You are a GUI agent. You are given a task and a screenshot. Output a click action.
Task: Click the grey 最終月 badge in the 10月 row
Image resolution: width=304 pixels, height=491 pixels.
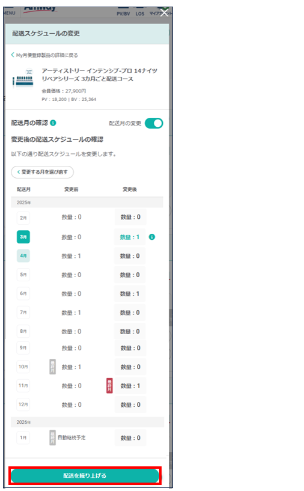[52, 367]
